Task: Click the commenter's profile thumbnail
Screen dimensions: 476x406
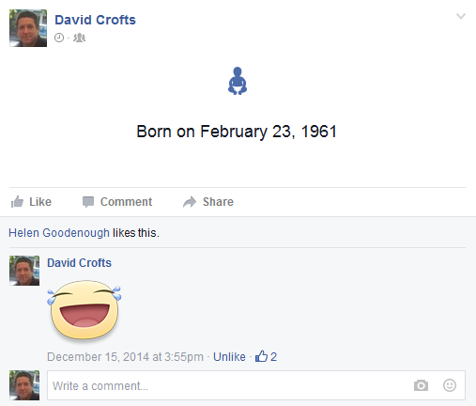Action: tap(24, 271)
